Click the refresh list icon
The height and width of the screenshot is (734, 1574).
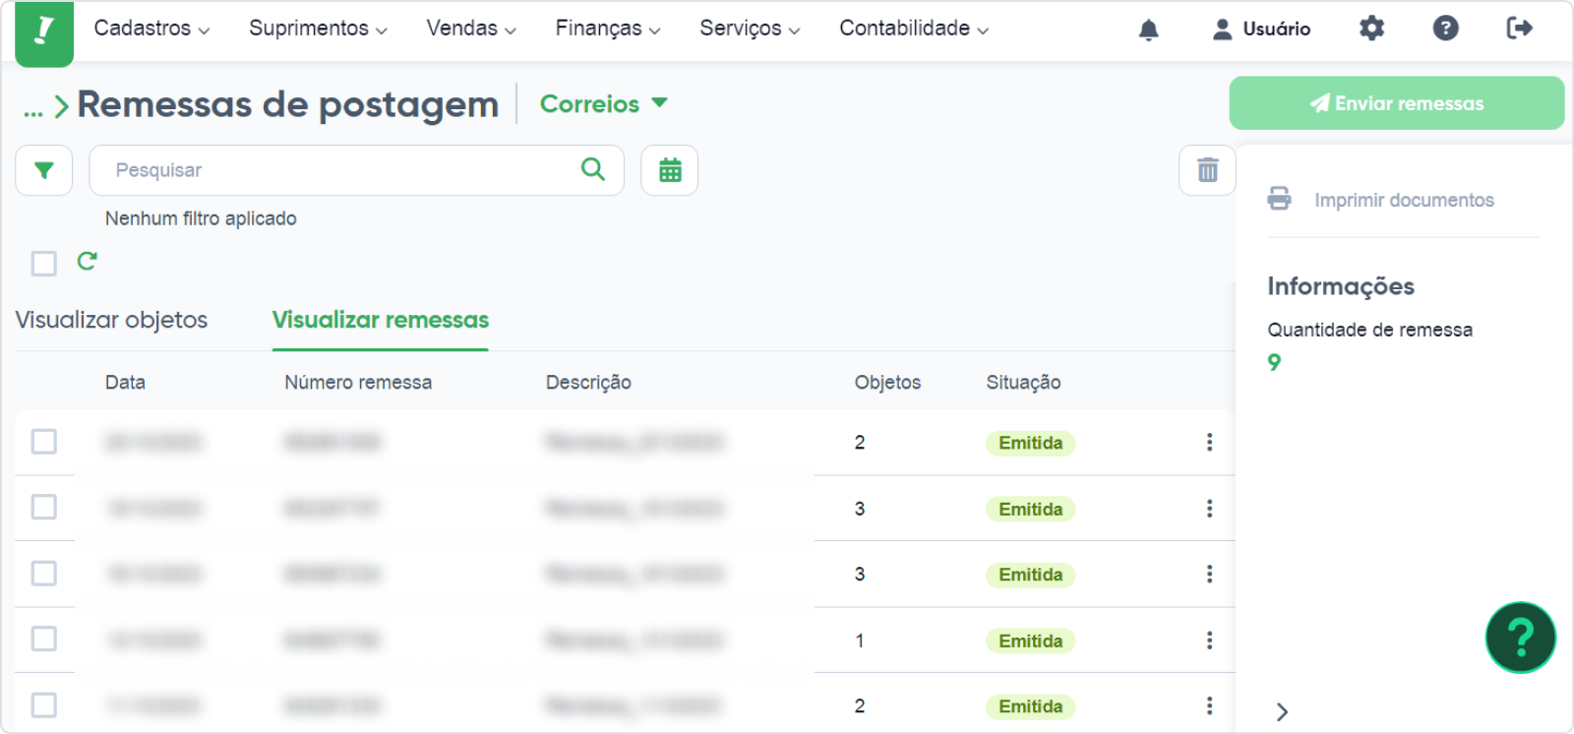click(x=88, y=261)
